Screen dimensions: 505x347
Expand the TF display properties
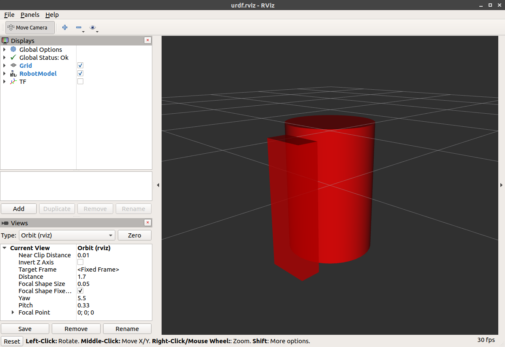pos(4,82)
